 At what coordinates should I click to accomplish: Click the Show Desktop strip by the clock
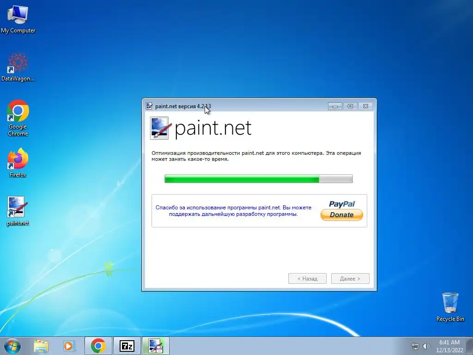[470, 346]
